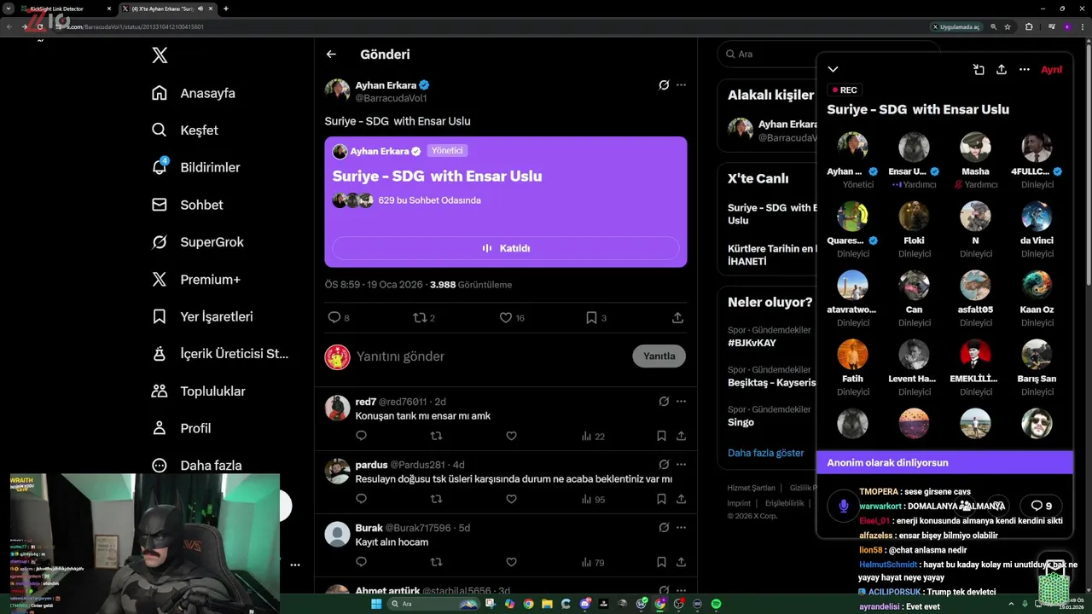Screen dimensions: 1092x614
Task: Open Discord from taskbar
Action: pos(584,604)
